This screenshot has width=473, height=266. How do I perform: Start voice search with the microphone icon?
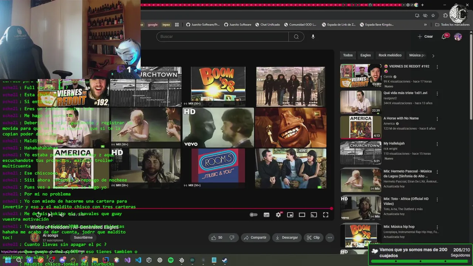click(x=313, y=37)
